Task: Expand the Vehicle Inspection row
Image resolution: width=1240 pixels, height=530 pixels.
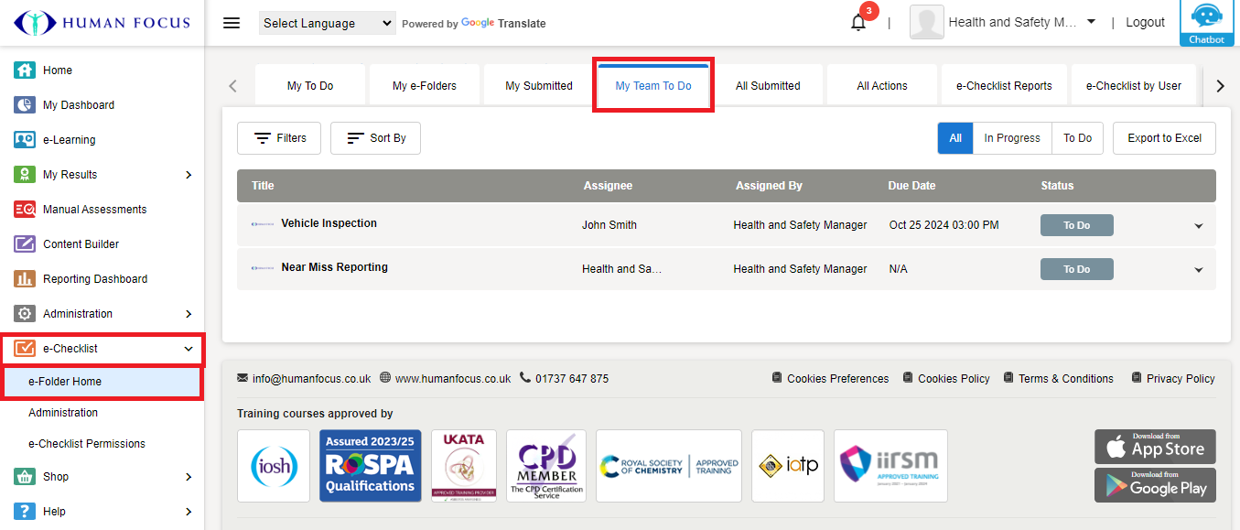Action: pos(1198,226)
